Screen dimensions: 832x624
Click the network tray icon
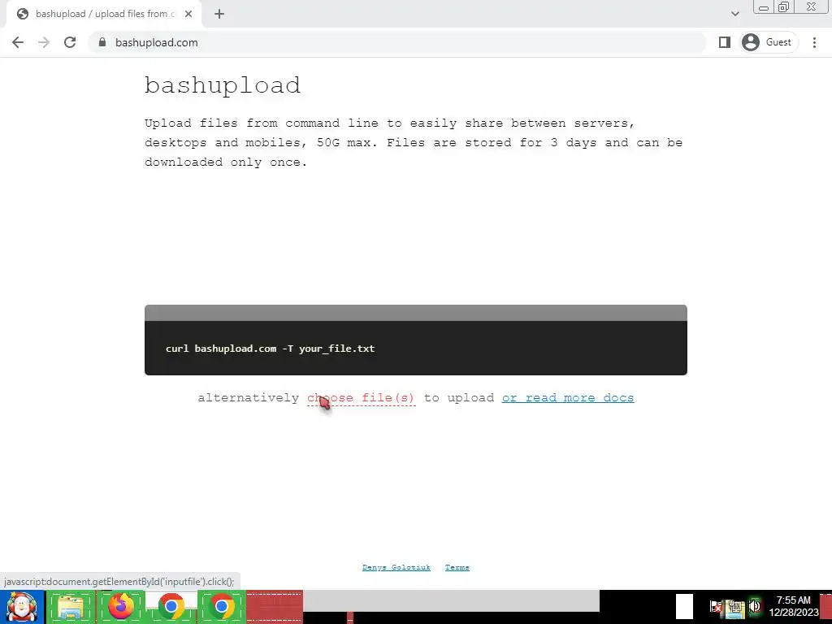[734, 607]
